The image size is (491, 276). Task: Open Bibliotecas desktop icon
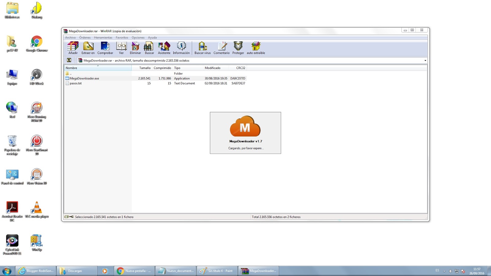point(12,10)
